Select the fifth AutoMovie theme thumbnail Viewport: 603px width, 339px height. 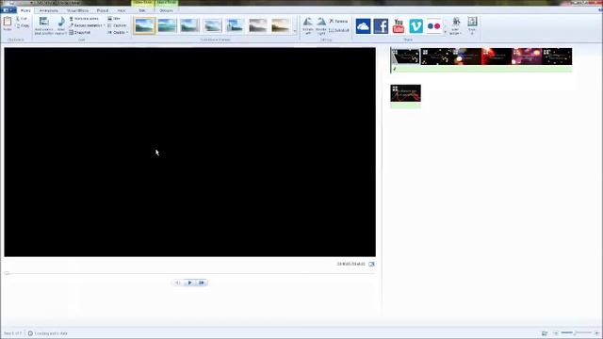point(235,25)
